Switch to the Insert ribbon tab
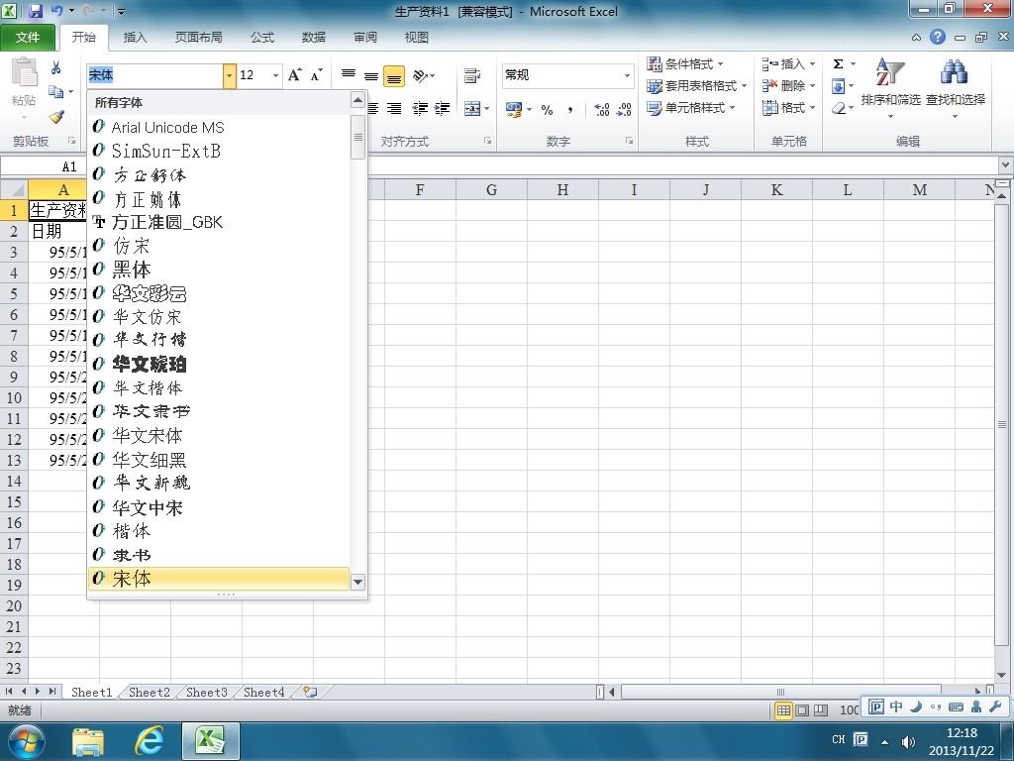 pos(135,38)
